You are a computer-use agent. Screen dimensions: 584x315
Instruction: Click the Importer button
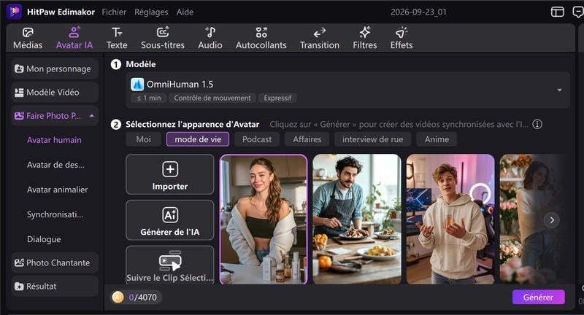[170, 174]
